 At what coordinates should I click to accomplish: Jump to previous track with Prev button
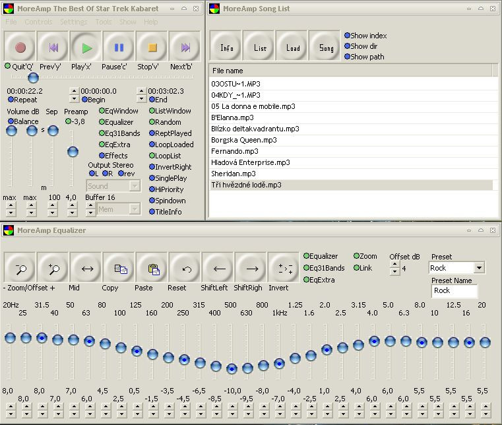pos(53,48)
